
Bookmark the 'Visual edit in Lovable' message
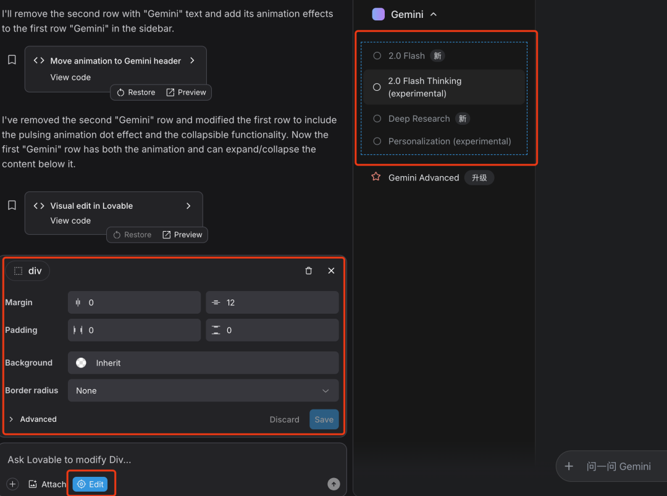12,206
